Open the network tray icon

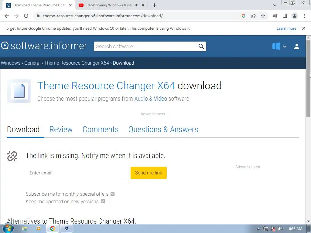(265, 229)
